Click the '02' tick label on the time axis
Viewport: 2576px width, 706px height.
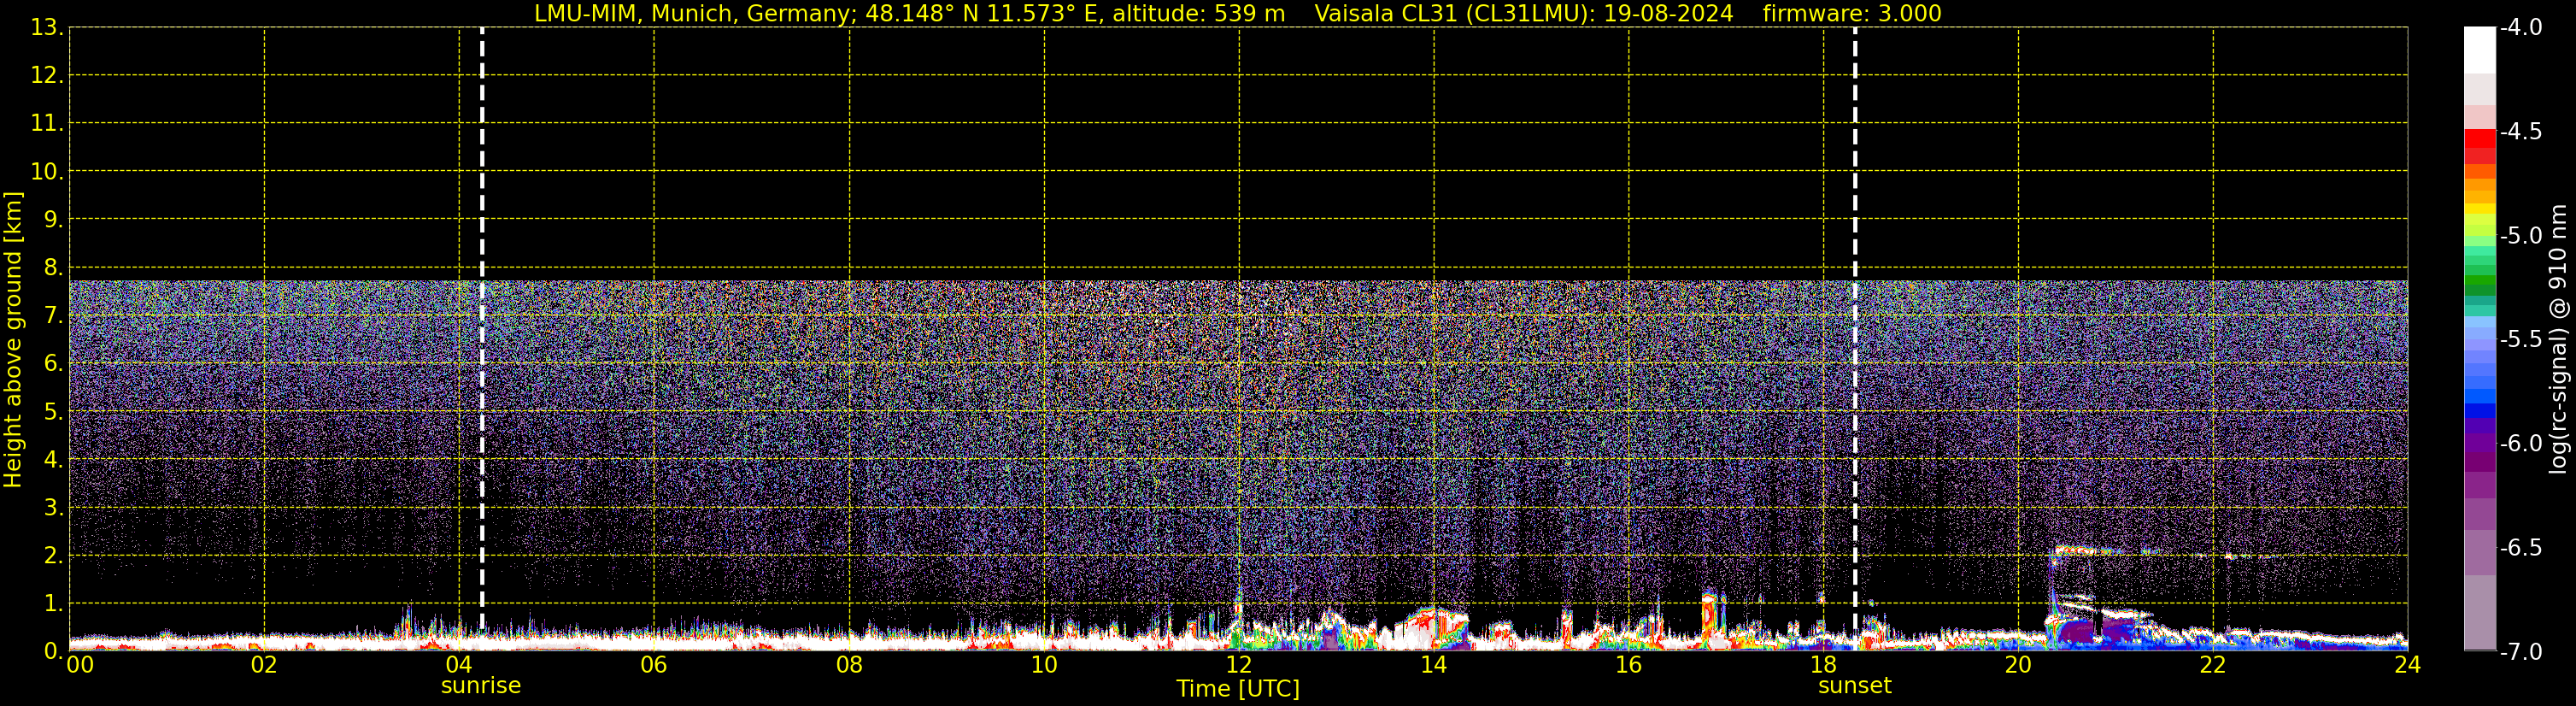264,665
